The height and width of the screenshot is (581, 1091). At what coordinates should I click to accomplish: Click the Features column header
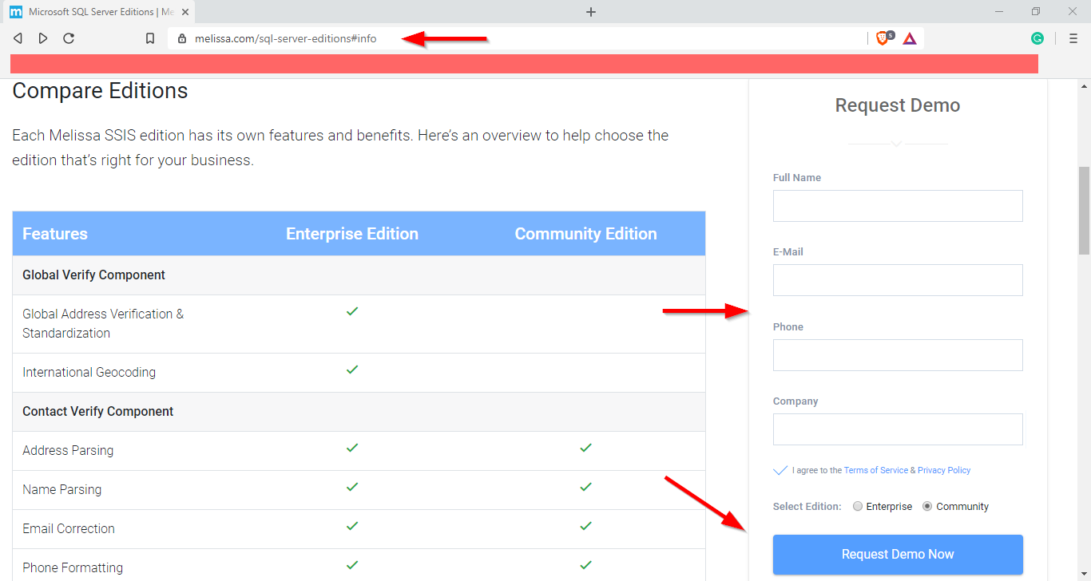click(55, 234)
